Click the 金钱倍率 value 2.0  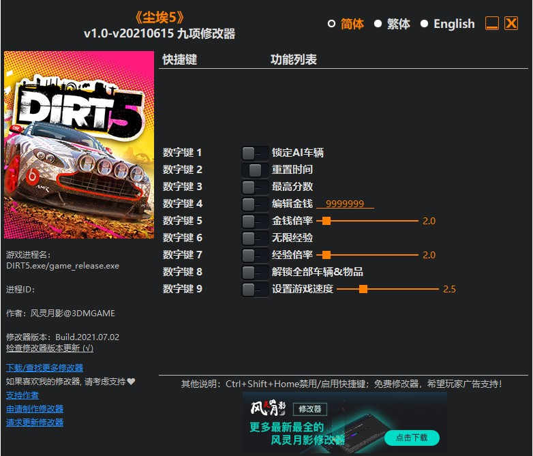click(x=429, y=221)
